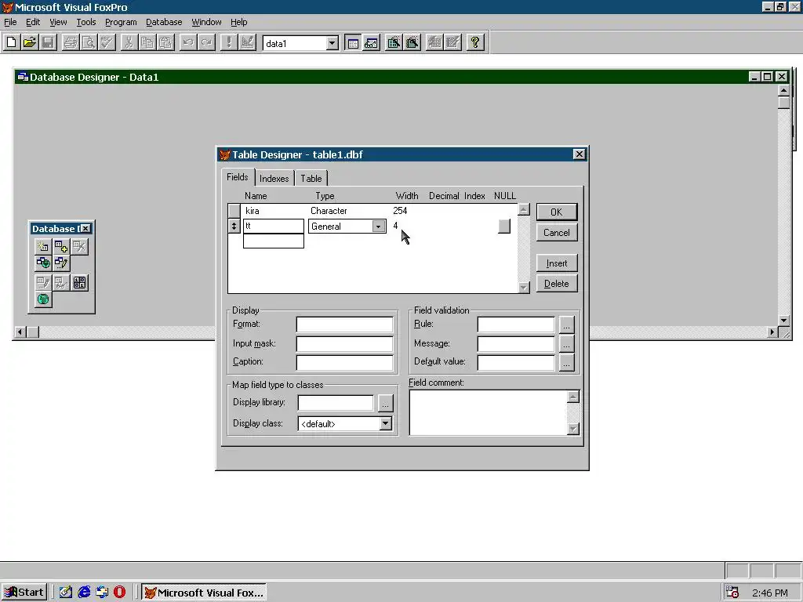Click the Run exclamation mark icon

click(228, 42)
